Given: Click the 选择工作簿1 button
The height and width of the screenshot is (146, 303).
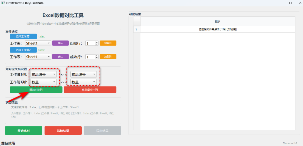Looking at the screenshot, I should [x=23, y=36].
